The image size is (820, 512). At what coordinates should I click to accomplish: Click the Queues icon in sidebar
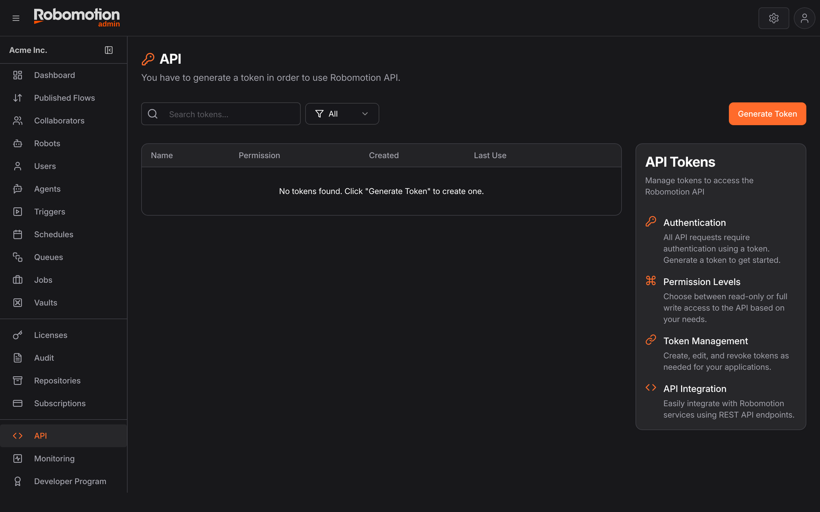tap(18, 257)
